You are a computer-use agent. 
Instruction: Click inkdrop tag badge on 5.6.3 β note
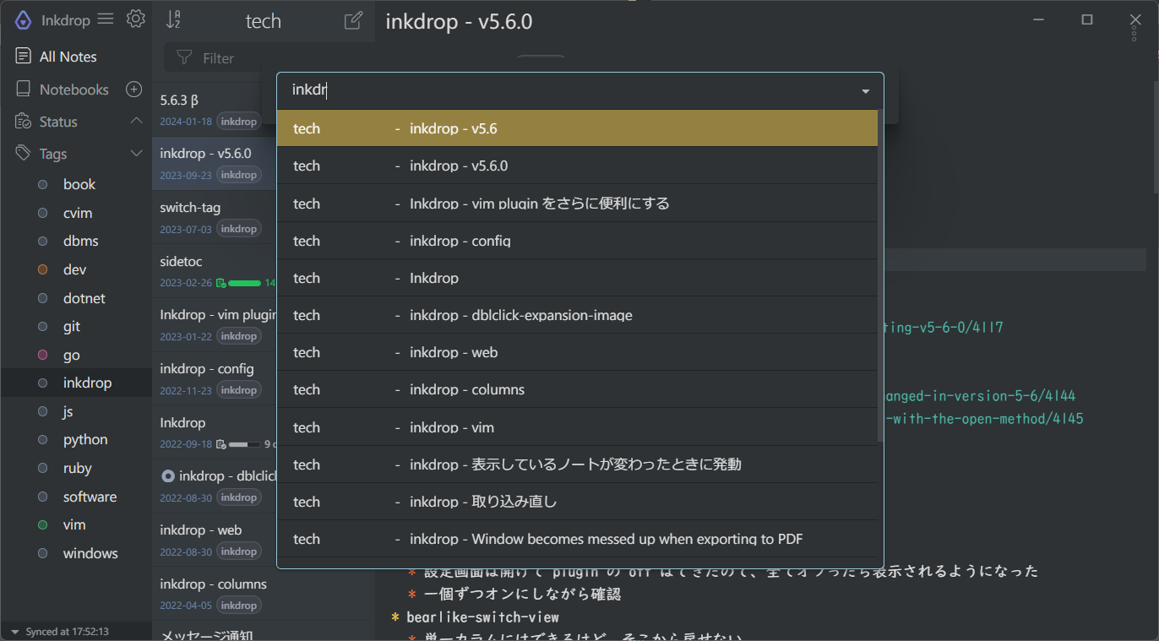click(x=238, y=122)
